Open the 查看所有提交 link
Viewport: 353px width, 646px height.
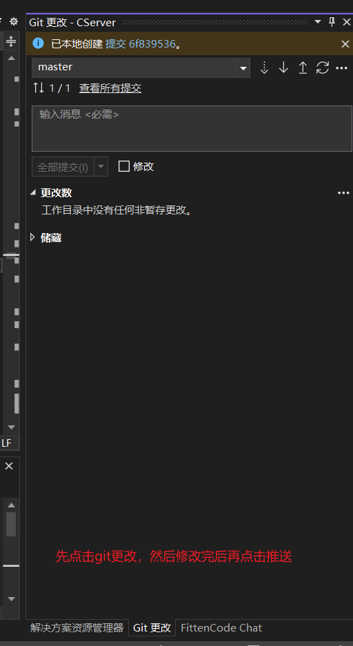click(x=110, y=88)
